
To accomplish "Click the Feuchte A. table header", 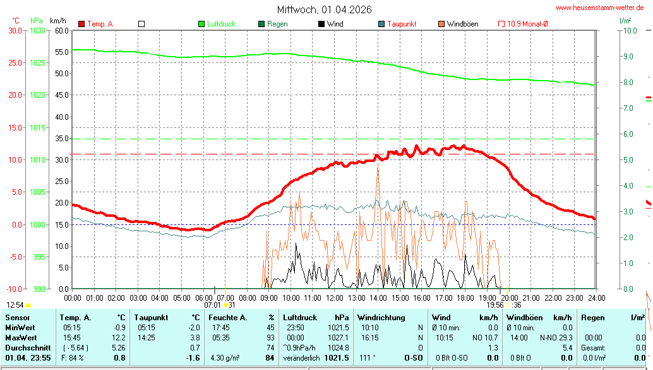I will click(241, 318).
